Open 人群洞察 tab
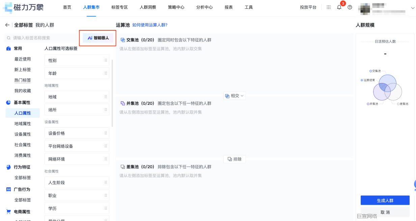Screen dimensions: 416x221 pyautogui.click(x=148, y=7)
